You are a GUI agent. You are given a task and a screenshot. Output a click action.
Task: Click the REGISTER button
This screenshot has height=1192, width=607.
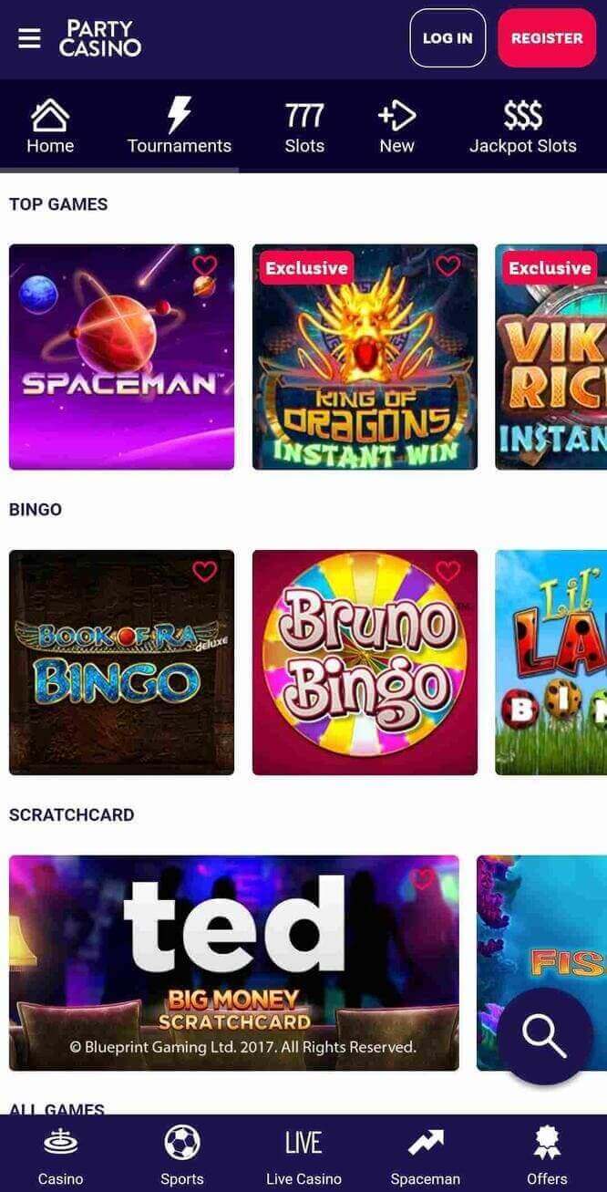[x=547, y=38]
